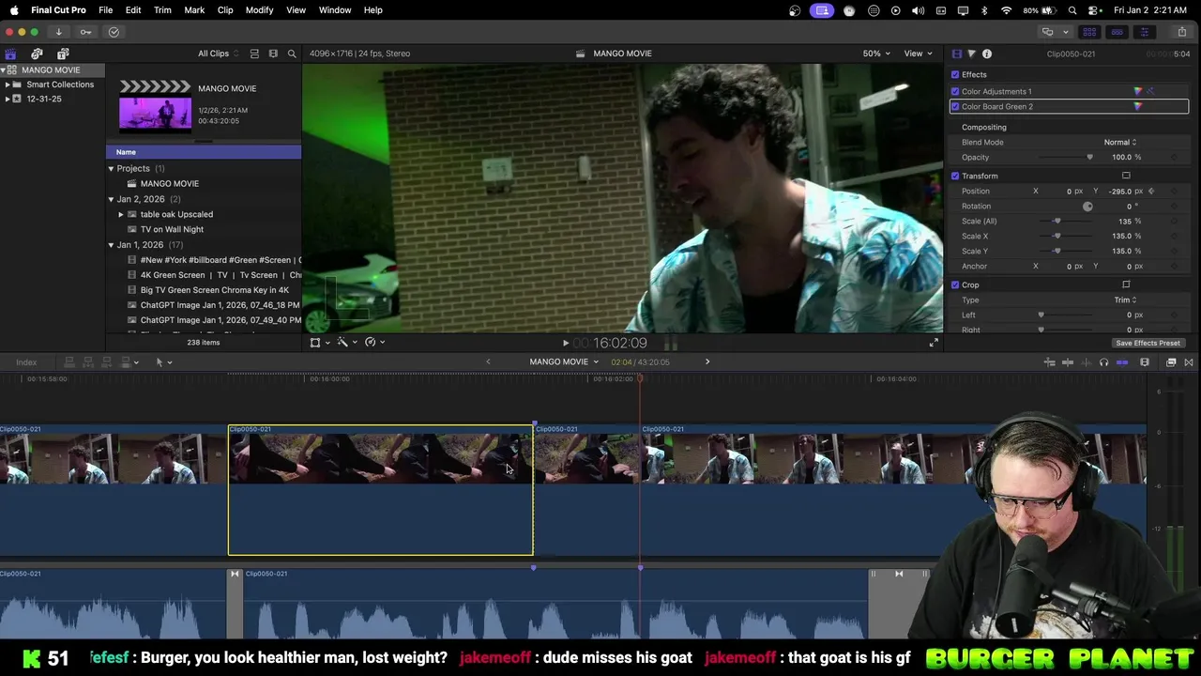Open the timeline Index button
This screenshot has height=676, width=1201.
pyautogui.click(x=26, y=362)
